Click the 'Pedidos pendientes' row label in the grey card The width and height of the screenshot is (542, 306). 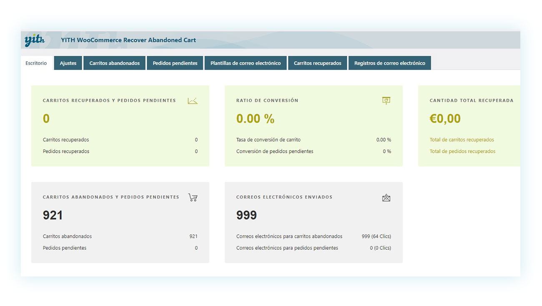65,248
